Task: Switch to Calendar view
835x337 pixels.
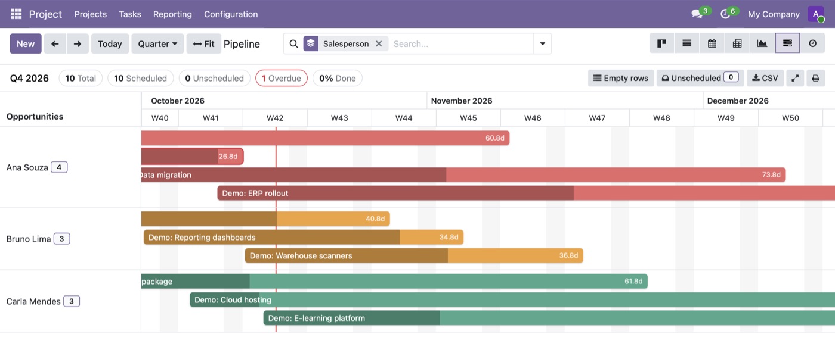Action: point(712,43)
